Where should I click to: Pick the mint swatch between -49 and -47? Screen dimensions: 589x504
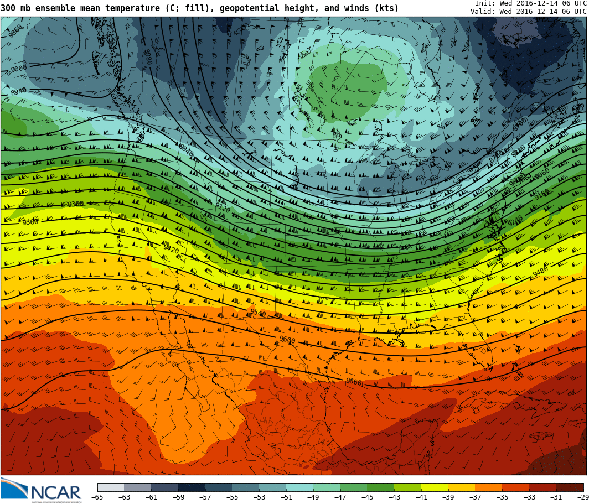(x=327, y=487)
